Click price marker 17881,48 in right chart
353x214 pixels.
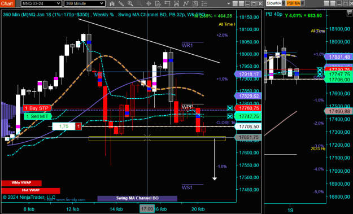(338, 57)
